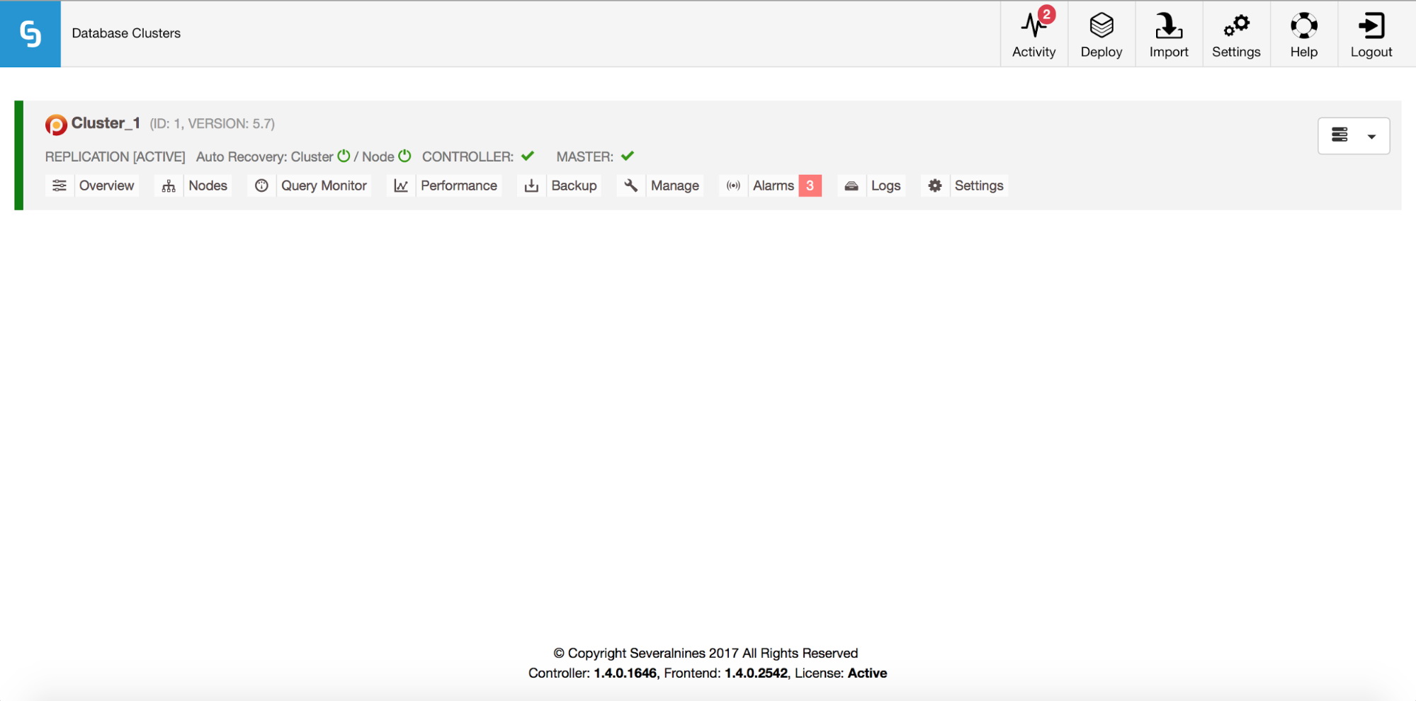The width and height of the screenshot is (1416, 701).
Task: Click the Logout label in header
Action: click(1371, 52)
